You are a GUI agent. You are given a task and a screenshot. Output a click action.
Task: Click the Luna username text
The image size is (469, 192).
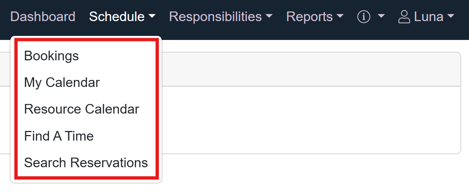pyautogui.click(x=428, y=17)
